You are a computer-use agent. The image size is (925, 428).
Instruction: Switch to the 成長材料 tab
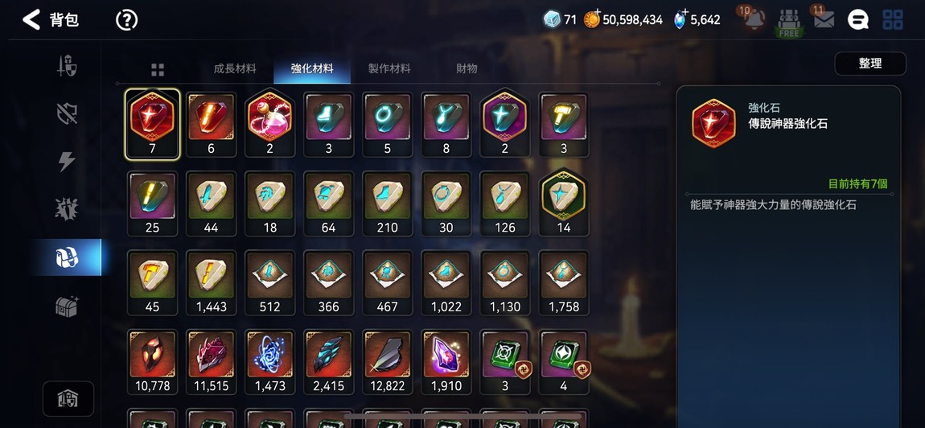[x=235, y=68]
